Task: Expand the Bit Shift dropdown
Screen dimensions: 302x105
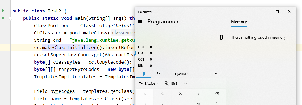Action: click(x=176, y=84)
